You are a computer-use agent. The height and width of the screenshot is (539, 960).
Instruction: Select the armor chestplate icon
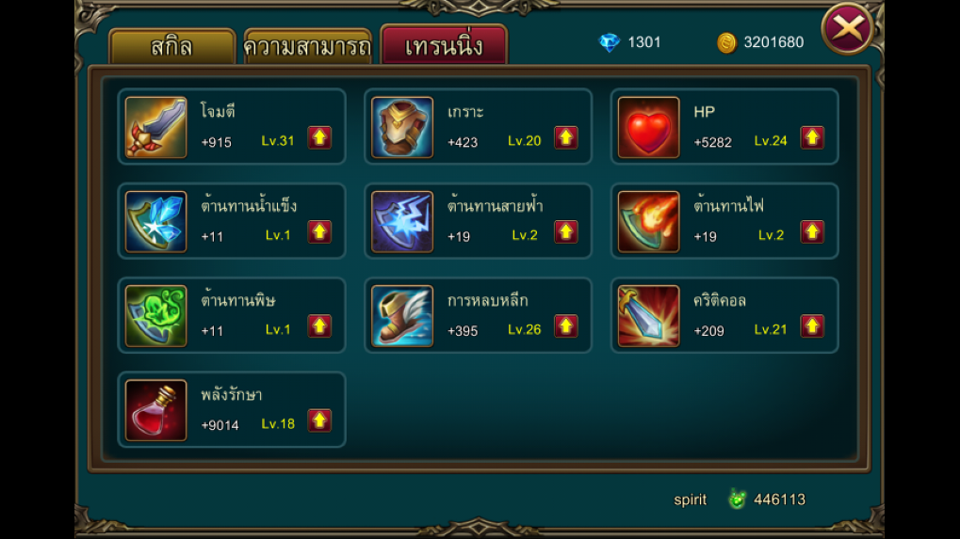(402, 127)
